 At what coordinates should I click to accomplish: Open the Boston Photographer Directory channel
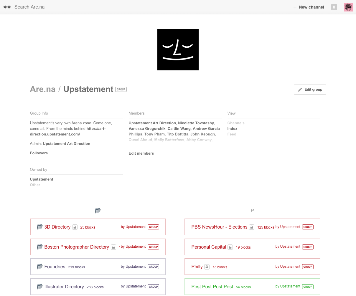98,247
